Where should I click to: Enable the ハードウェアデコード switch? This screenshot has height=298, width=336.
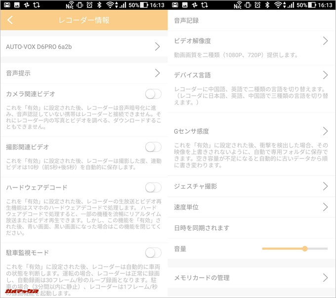153,187
